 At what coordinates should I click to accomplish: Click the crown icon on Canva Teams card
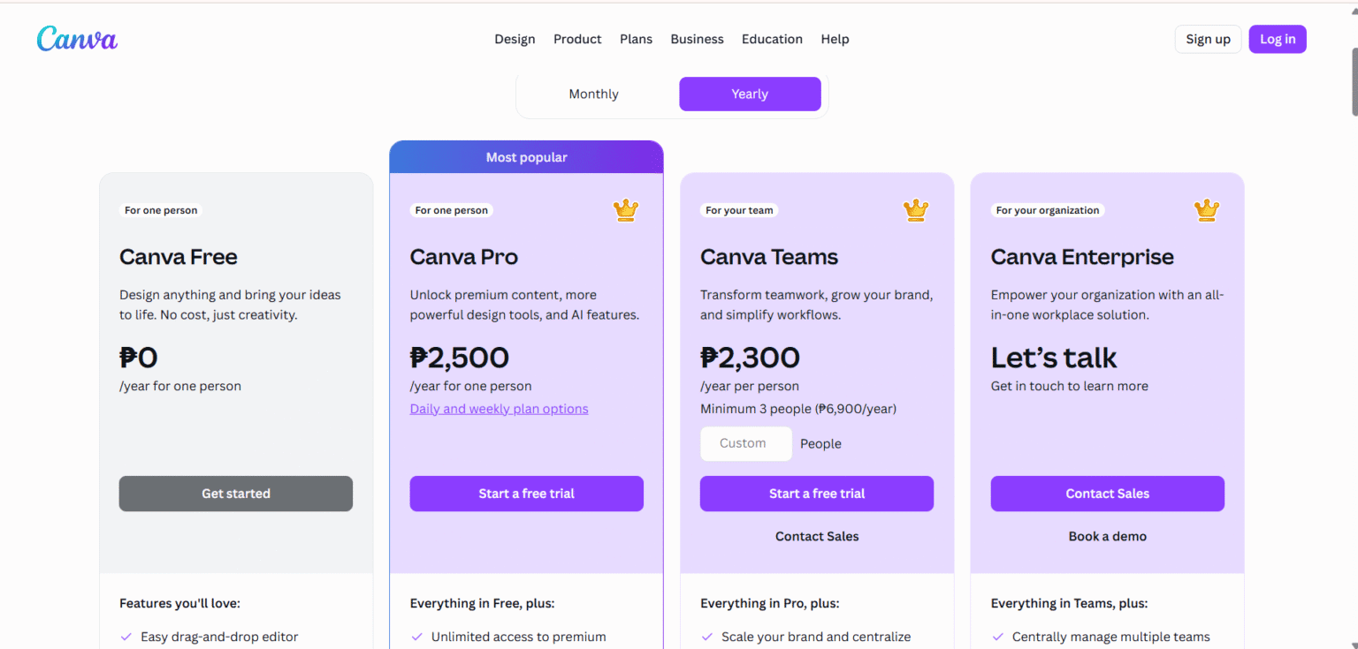tap(916, 210)
